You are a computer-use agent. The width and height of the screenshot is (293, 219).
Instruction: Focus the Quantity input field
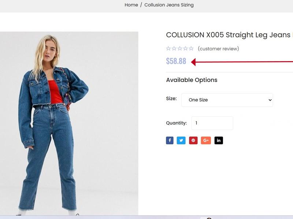coord(212,123)
